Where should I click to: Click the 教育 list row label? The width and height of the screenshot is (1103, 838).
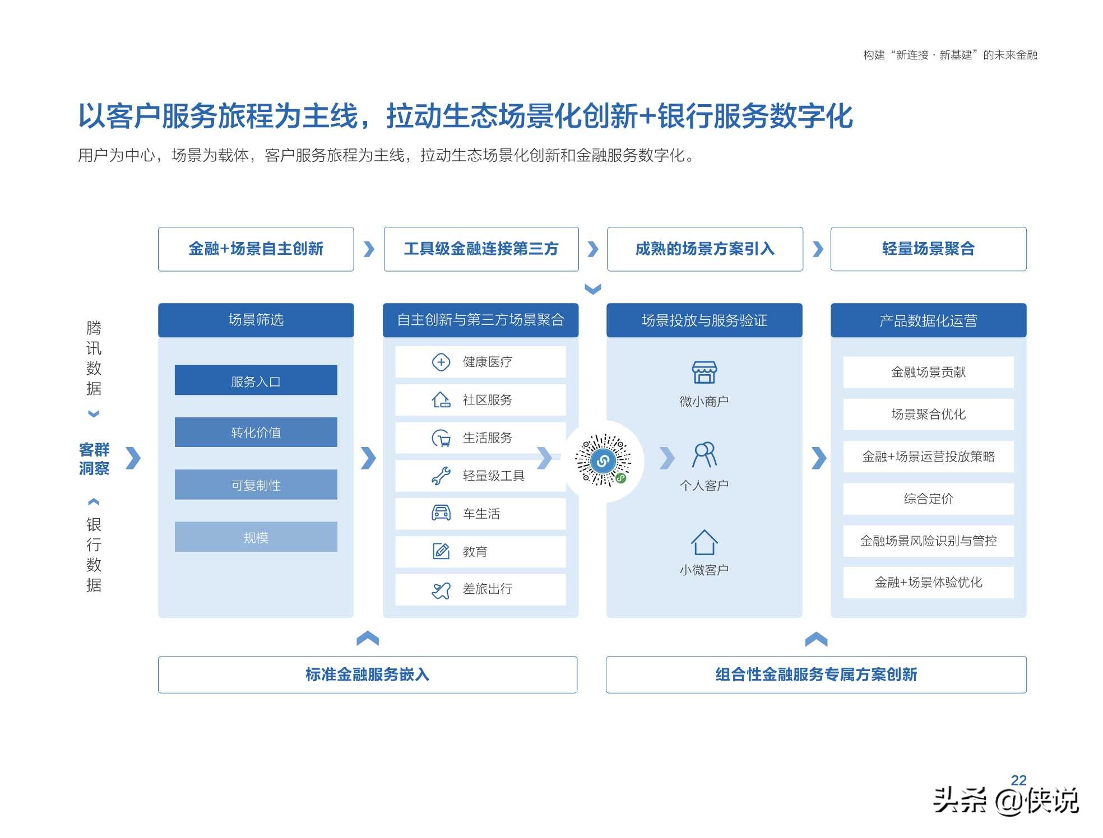point(475,551)
